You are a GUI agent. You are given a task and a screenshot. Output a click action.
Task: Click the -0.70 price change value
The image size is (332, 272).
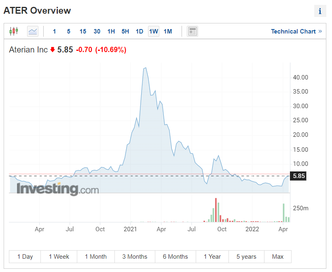tap(84, 50)
